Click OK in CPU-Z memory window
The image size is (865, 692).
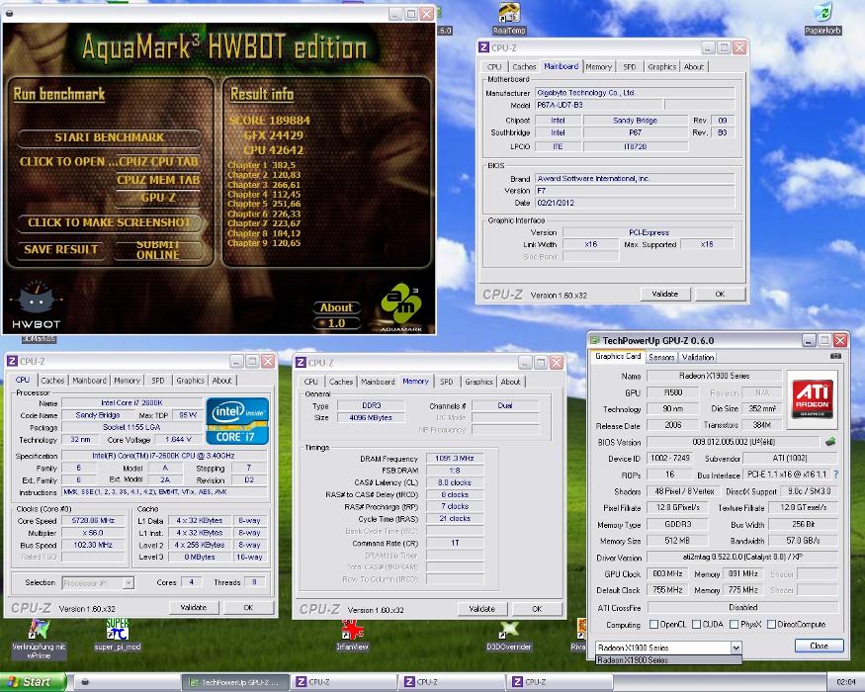537,609
